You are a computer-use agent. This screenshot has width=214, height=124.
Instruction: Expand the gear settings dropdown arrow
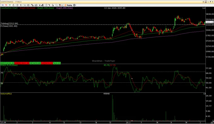pos(76,5)
